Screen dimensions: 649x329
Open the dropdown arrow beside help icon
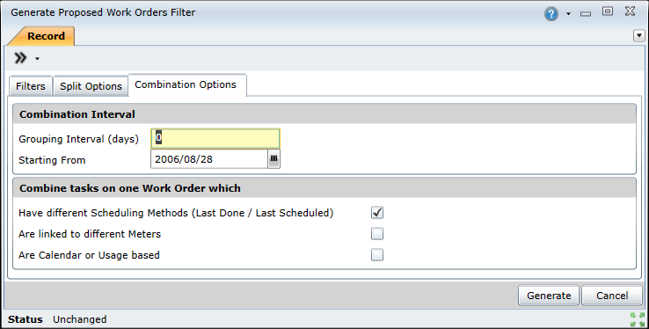pos(568,14)
